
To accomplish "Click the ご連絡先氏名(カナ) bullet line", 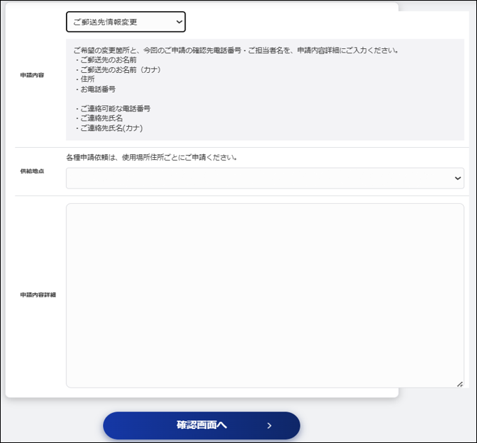I will (x=109, y=128).
